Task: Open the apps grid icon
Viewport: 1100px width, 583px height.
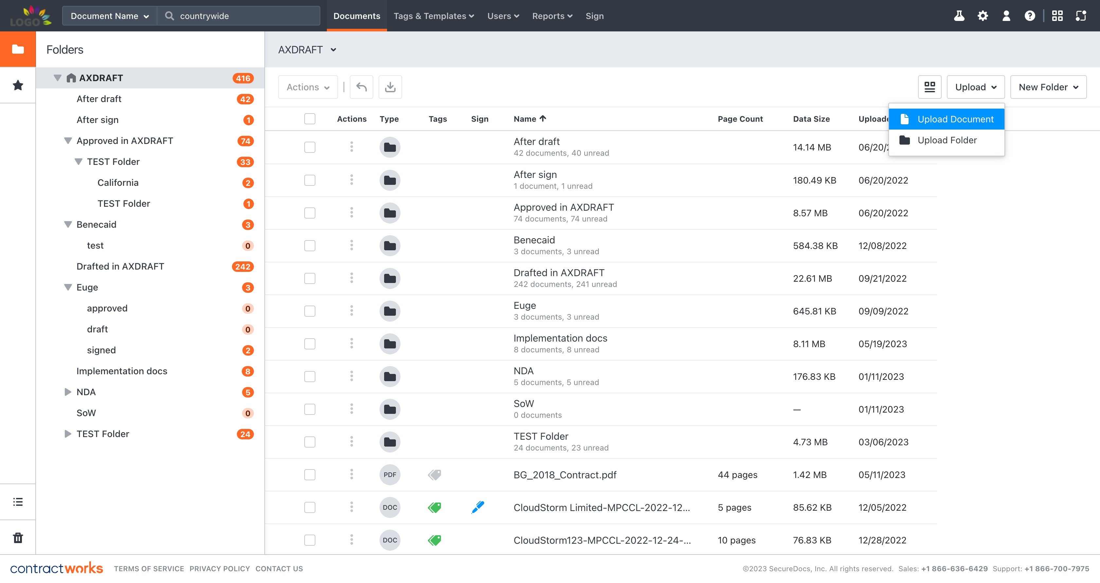Action: tap(1057, 16)
